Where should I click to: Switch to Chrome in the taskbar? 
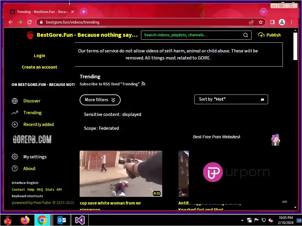click(42, 220)
